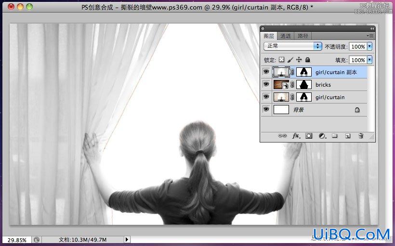Create a new group folder icon
This screenshot has height=246, width=395.
click(334, 136)
